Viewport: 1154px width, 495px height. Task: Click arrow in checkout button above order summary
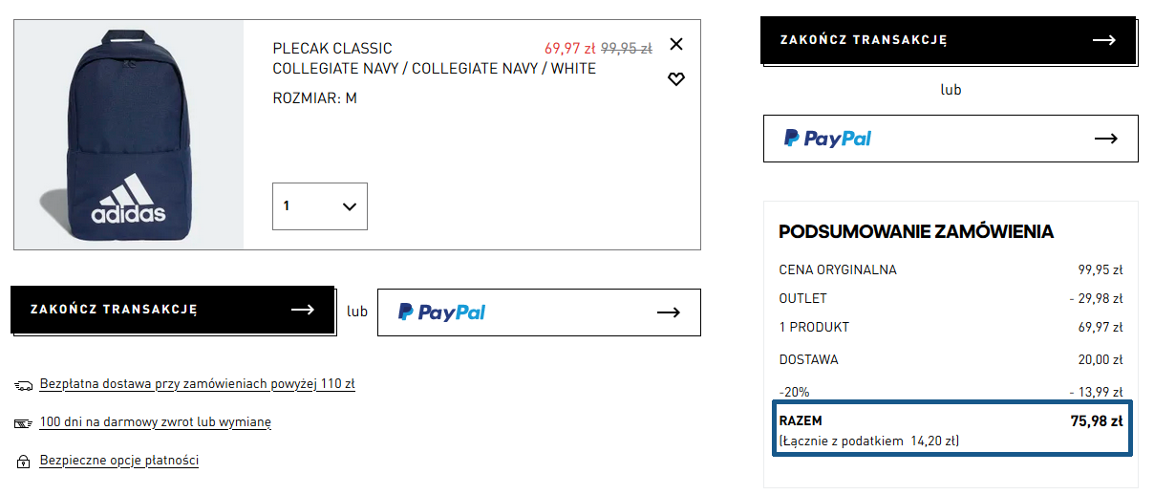(1103, 40)
